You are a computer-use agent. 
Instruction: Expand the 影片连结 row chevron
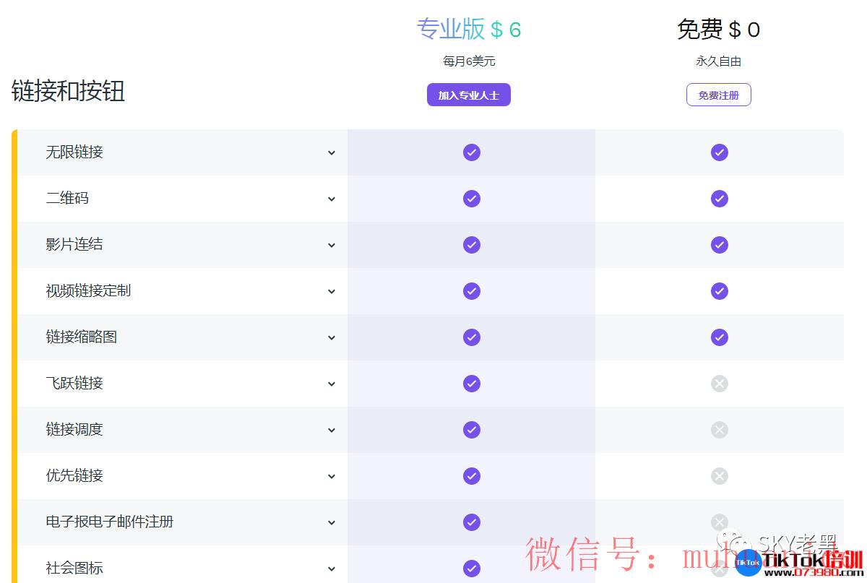coord(332,245)
